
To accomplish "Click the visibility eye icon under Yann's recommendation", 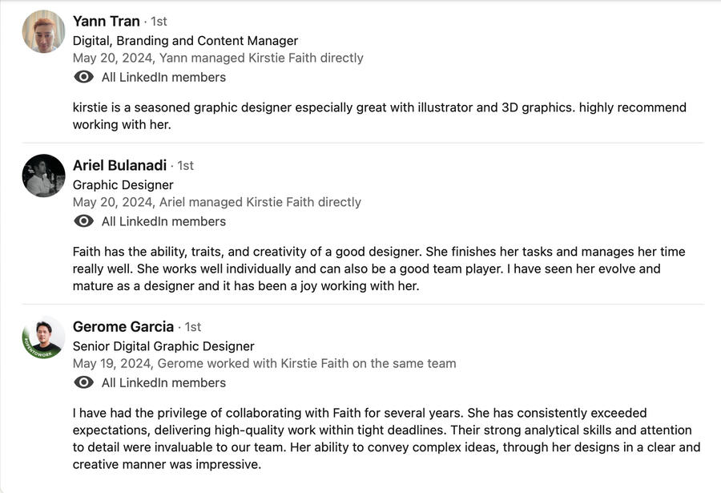I will coord(83,78).
